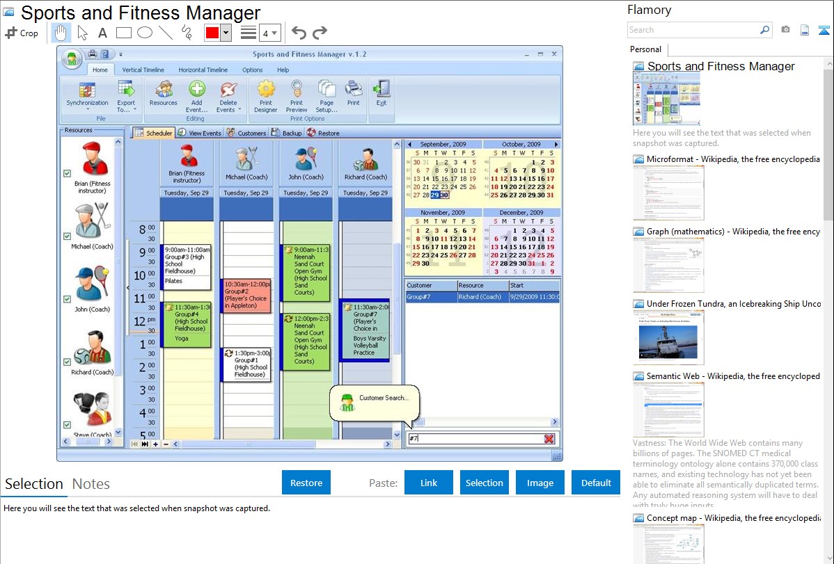Pick the ellipse shape tool

point(144,33)
